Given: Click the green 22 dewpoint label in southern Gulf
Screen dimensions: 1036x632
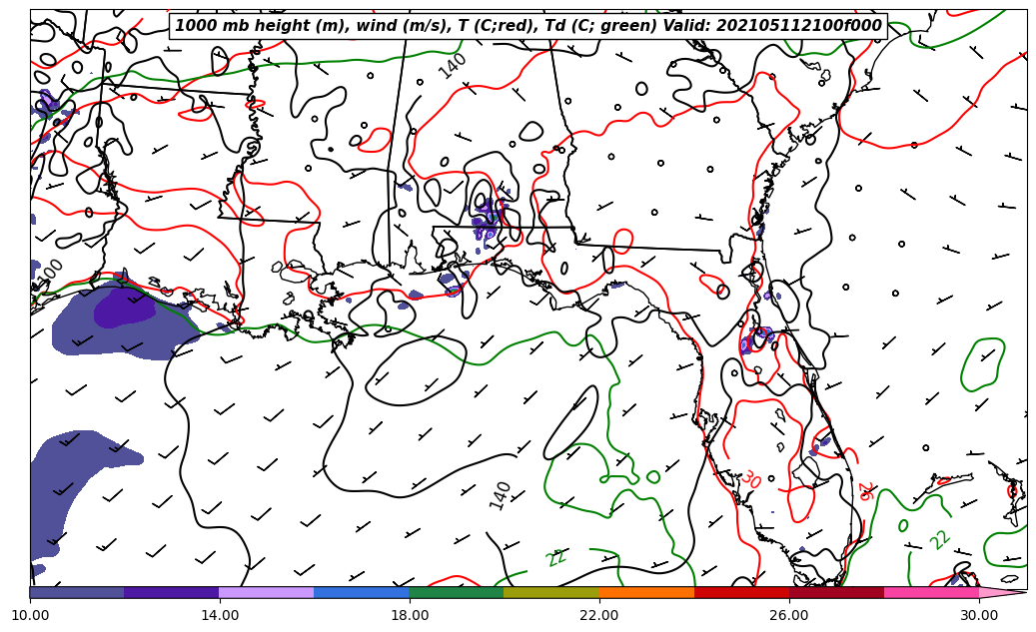Looking at the screenshot, I should pyautogui.click(x=556, y=558).
